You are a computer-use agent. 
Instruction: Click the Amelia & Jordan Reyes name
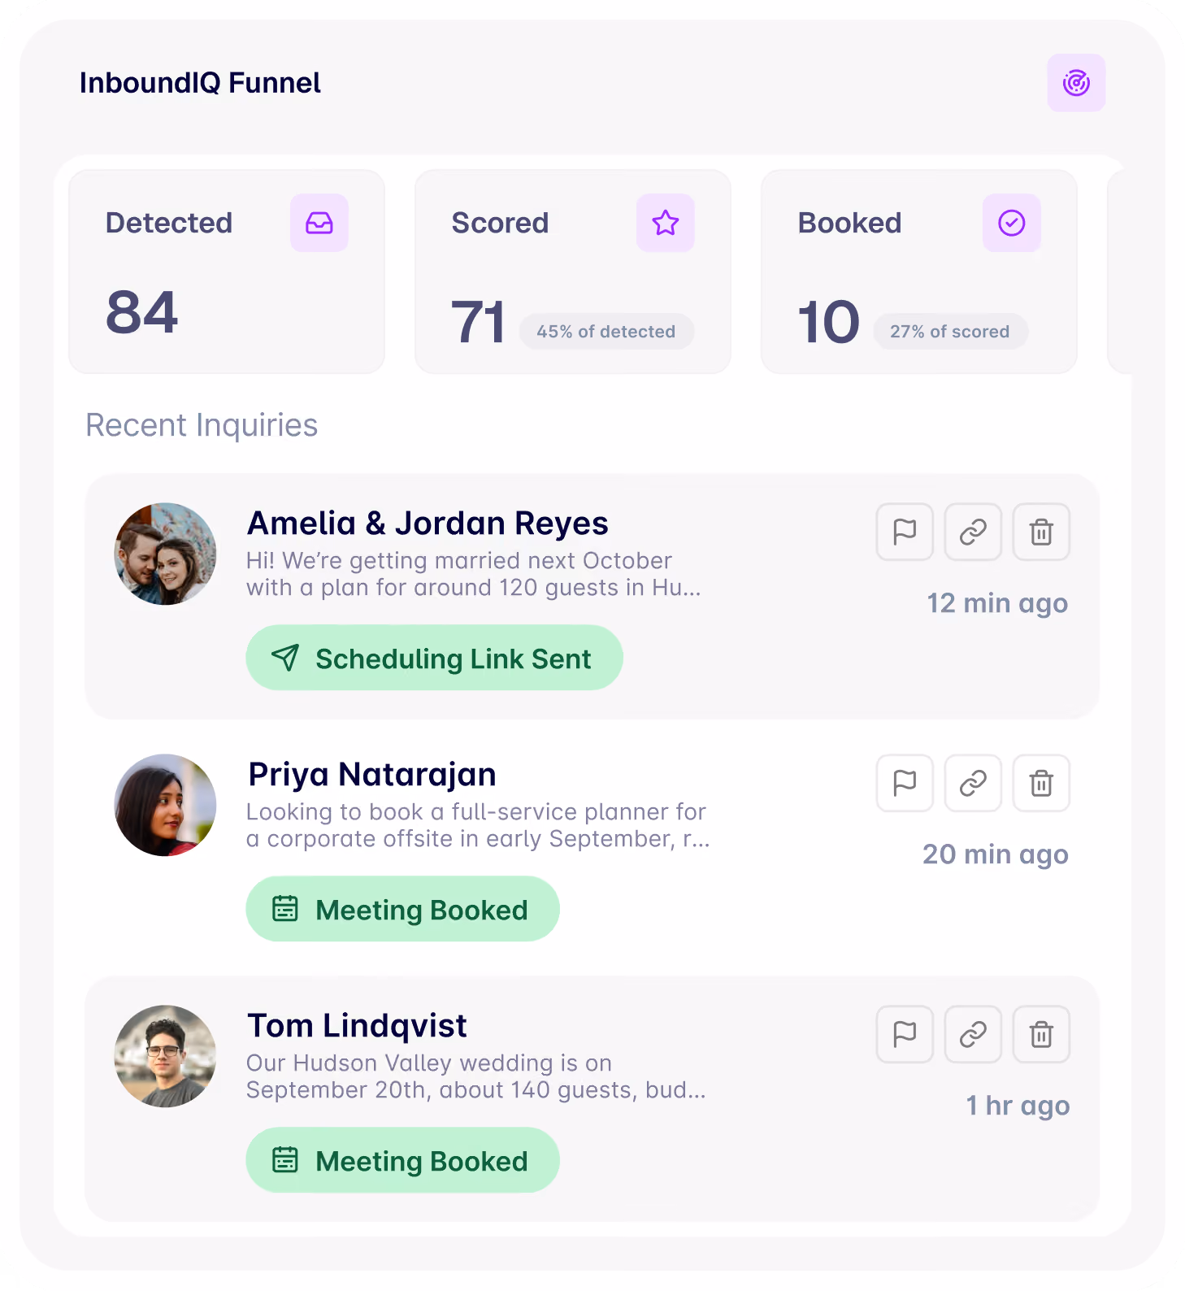click(428, 524)
